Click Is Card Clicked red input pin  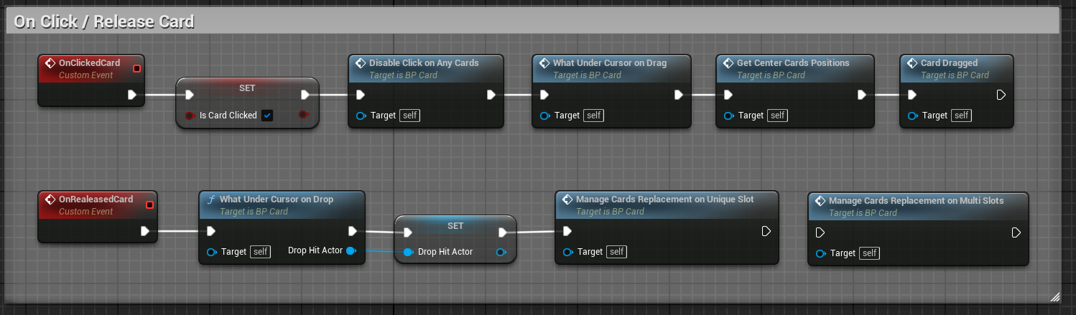190,116
